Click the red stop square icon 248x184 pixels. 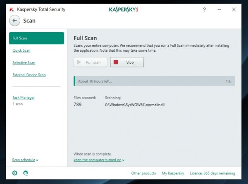(x=116, y=62)
